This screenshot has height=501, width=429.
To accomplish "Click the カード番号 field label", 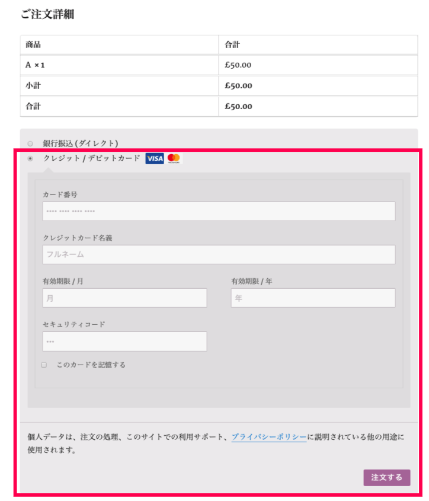I will coord(60,194).
